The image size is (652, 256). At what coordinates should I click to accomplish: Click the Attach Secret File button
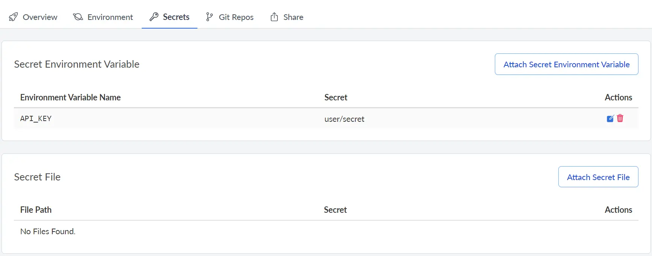(598, 177)
